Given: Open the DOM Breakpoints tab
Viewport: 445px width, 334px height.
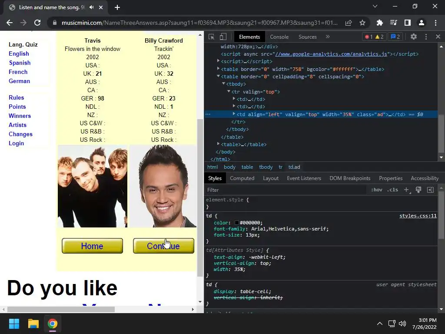Looking at the screenshot, I should (350, 178).
